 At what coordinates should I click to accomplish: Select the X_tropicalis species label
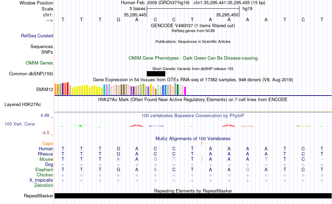click(41, 180)
